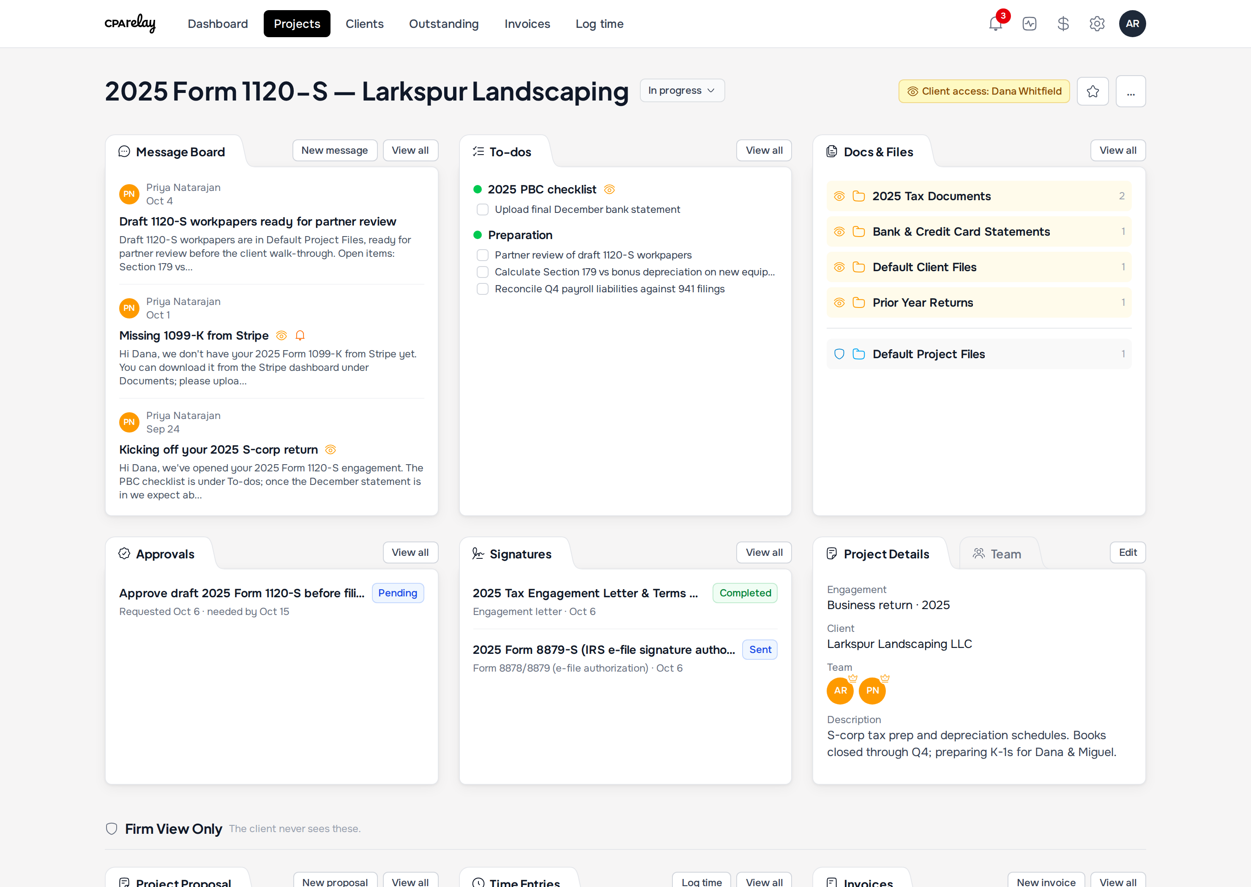Toggle visibility eye on Kicking off message
The height and width of the screenshot is (887, 1251).
click(x=331, y=449)
